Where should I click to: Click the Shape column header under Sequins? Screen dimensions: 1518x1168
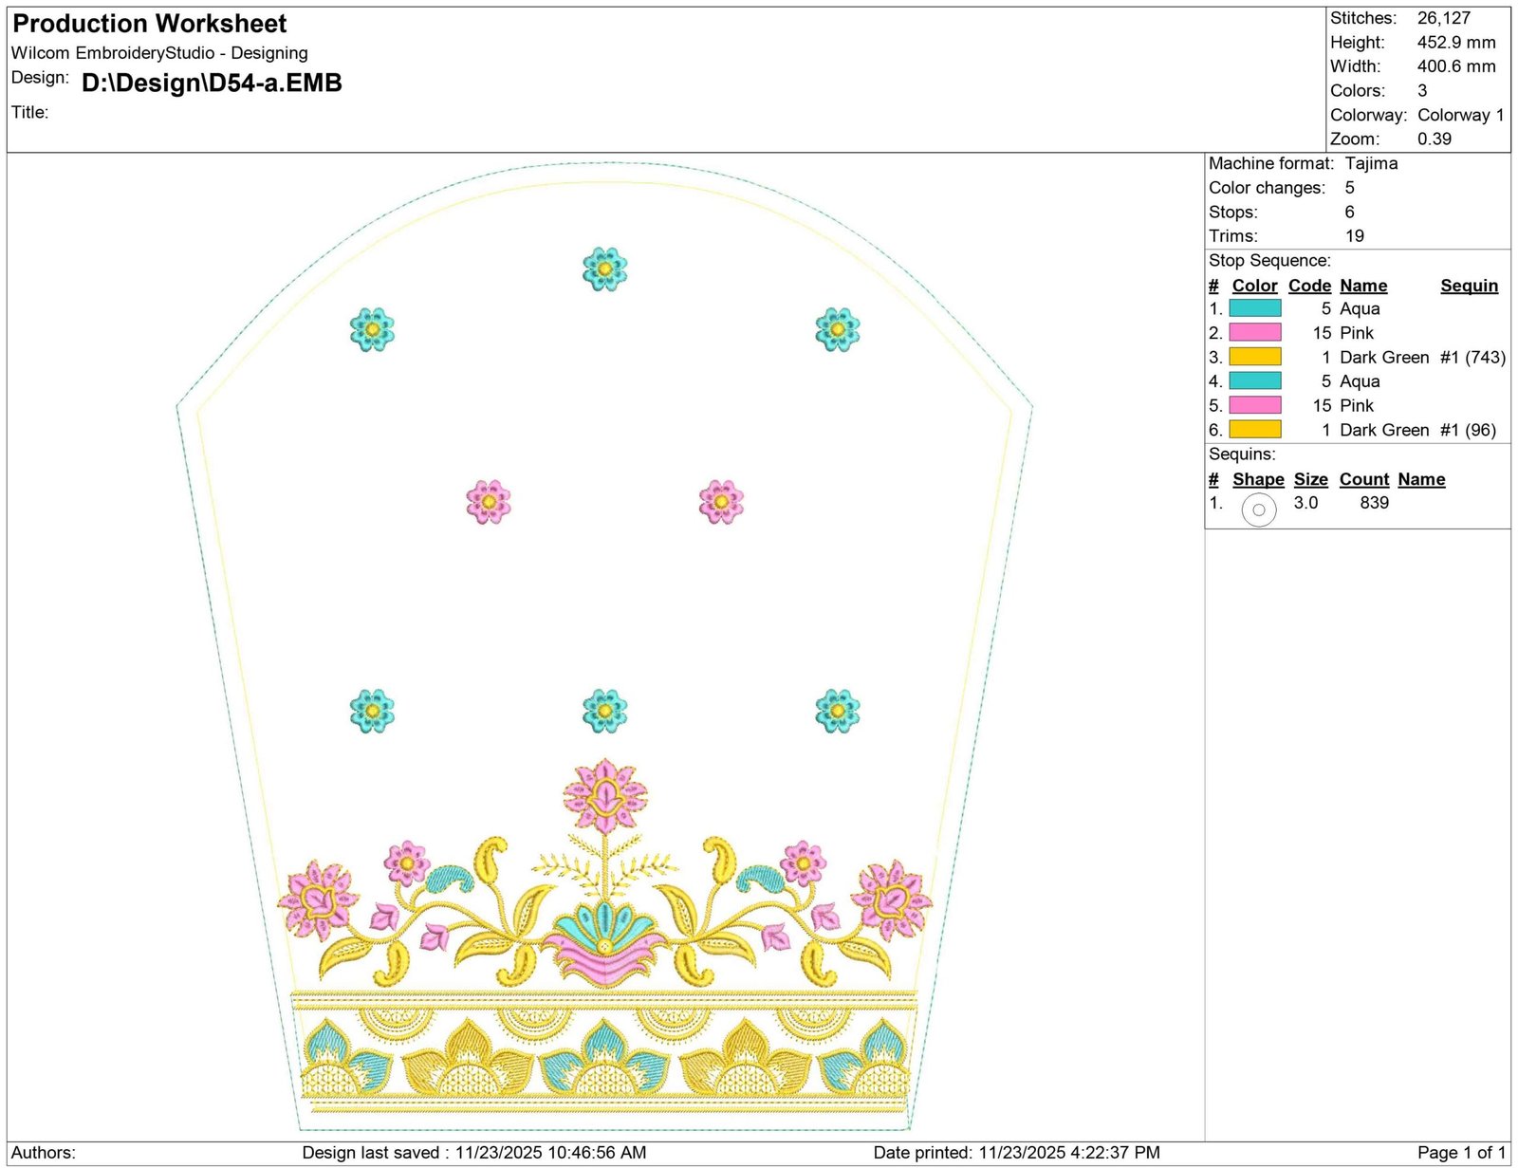[x=1258, y=479]
